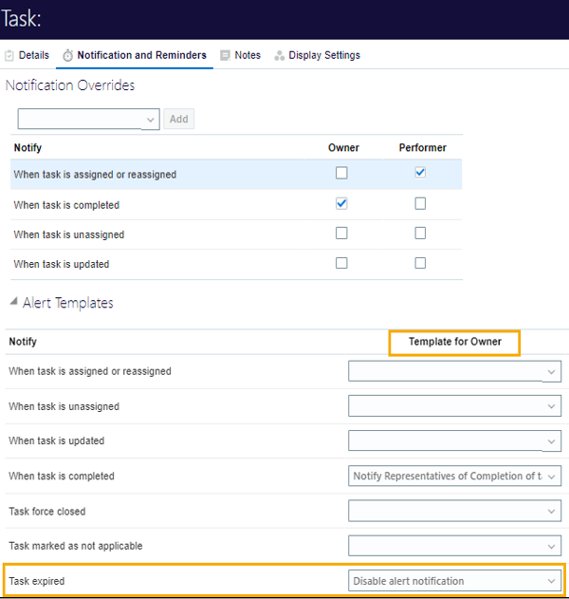Check Performer for when task is unassigned

420,233
